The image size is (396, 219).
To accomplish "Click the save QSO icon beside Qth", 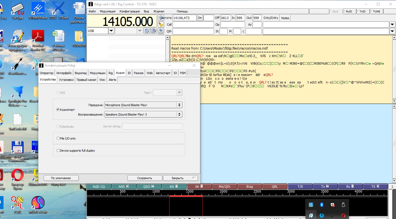I will [161, 31].
